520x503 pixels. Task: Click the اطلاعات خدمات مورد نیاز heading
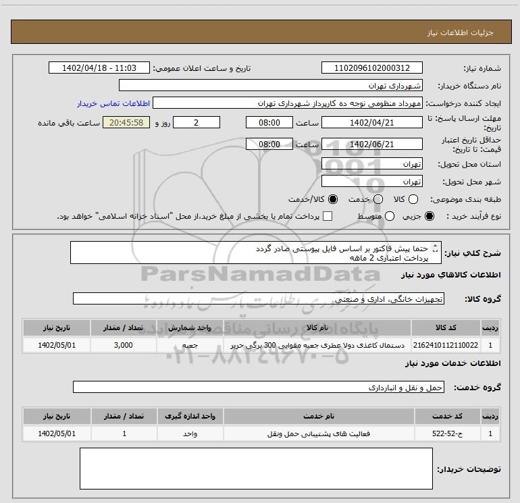tap(452, 363)
